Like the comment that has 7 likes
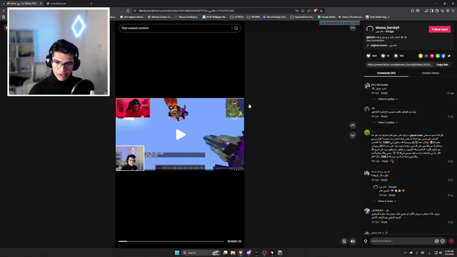457x257 pixels. (x=449, y=180)
